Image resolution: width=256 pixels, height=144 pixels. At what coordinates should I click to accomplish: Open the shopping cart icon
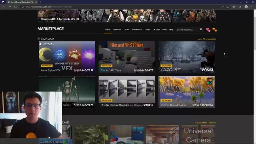coord(214,30)
